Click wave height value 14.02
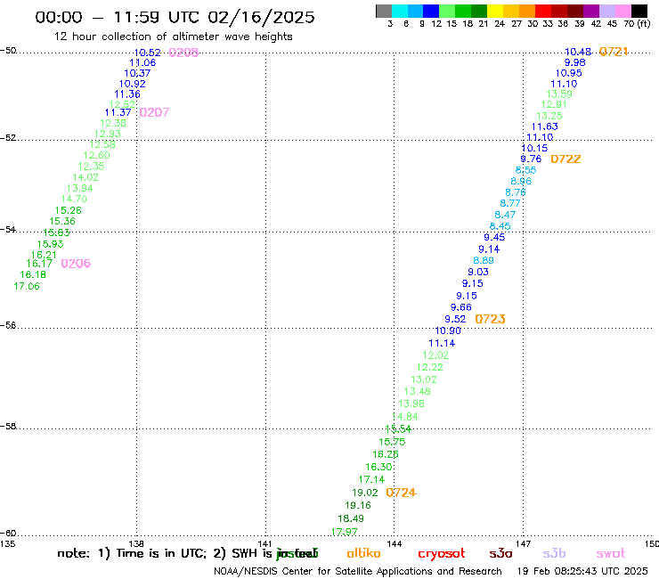Screen dimensions: 659x579 [85, 177]
